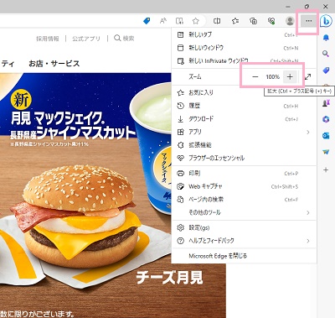The image size is (335, 318).
Task: Expand the アプリ submenu
Action: pos(244,132)
